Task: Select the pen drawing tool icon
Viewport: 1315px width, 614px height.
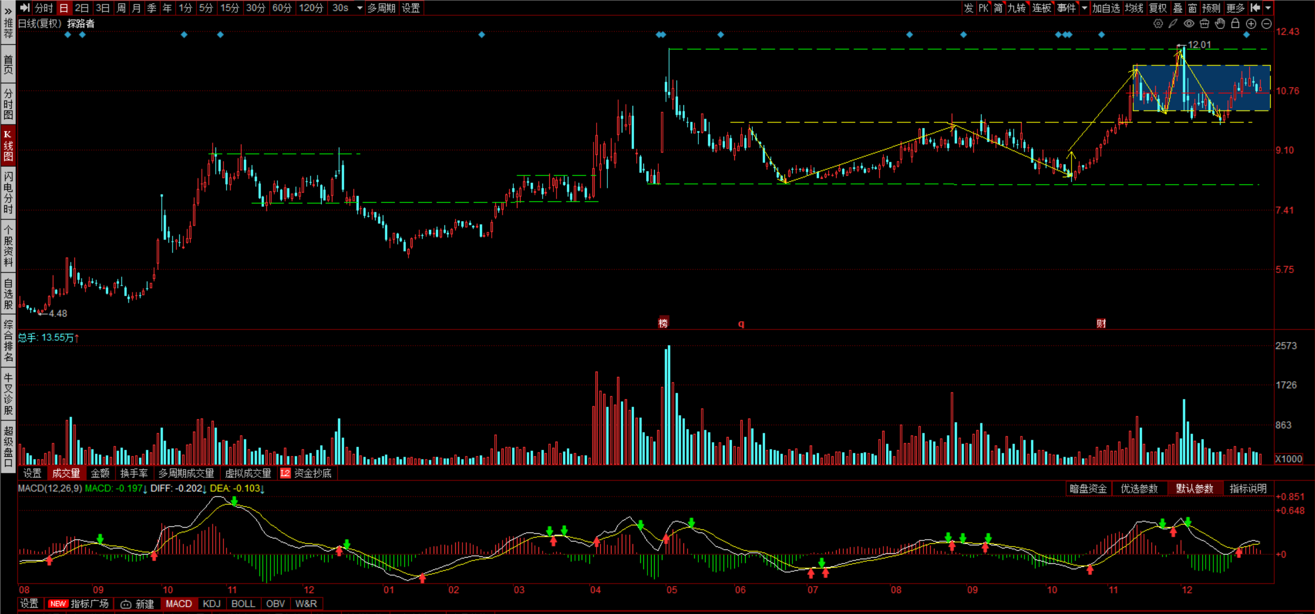Action: point(1173,24)
